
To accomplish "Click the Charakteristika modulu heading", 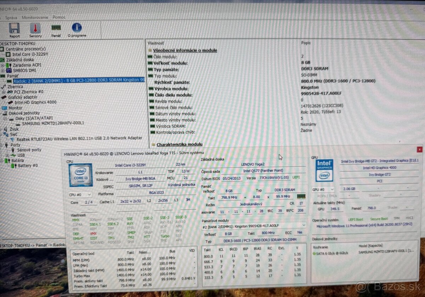I will (180, 144).
